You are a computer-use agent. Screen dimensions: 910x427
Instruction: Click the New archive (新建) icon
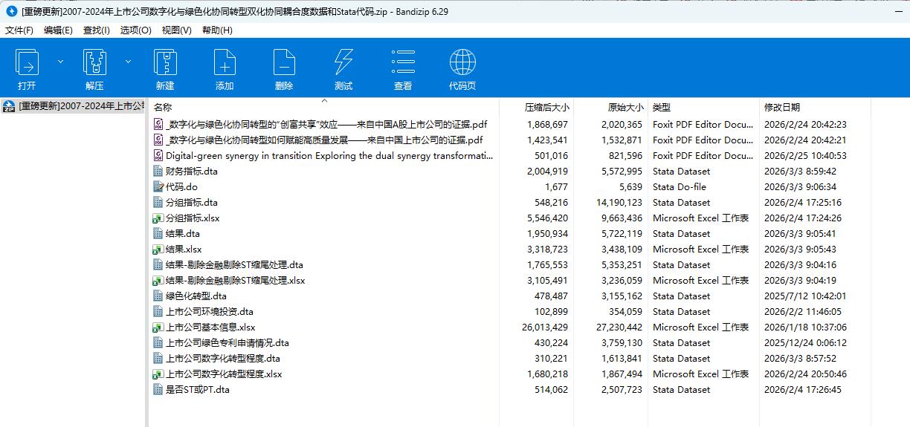tap(165, 62)
